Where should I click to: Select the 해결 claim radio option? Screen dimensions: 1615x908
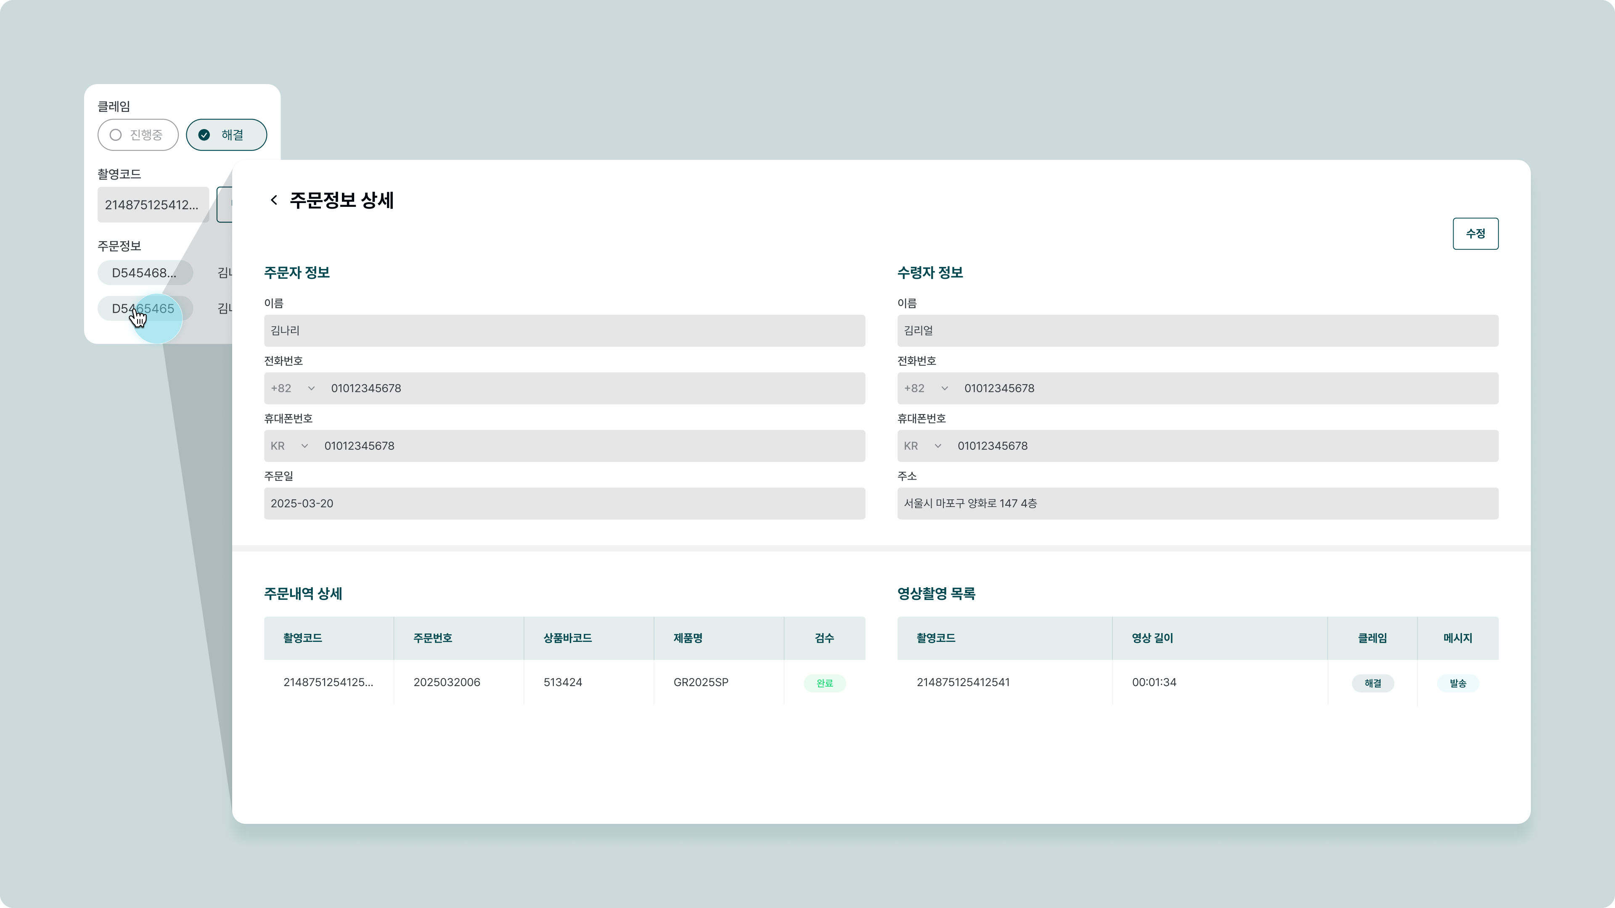226,135
